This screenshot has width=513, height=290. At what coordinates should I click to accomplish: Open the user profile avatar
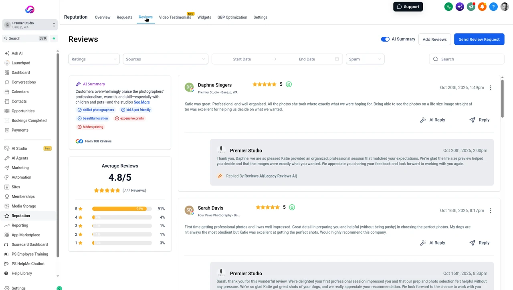point(505,7)
